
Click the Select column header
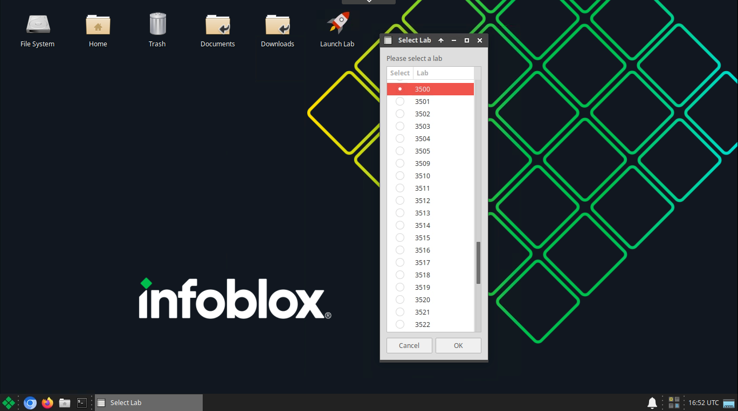pos(400,73)
